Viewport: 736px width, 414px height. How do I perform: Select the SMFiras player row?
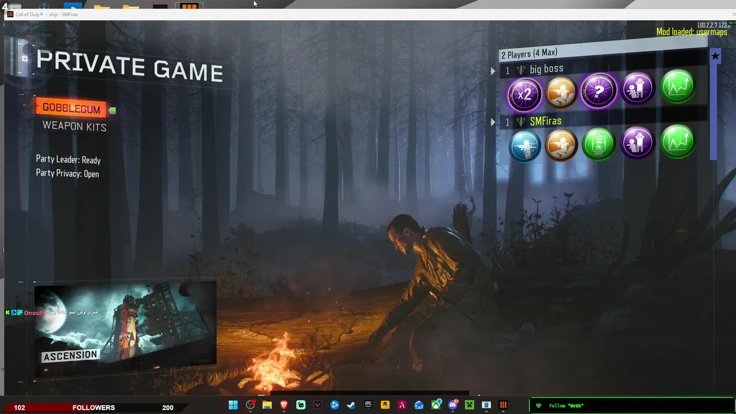[x=604, y=120]
